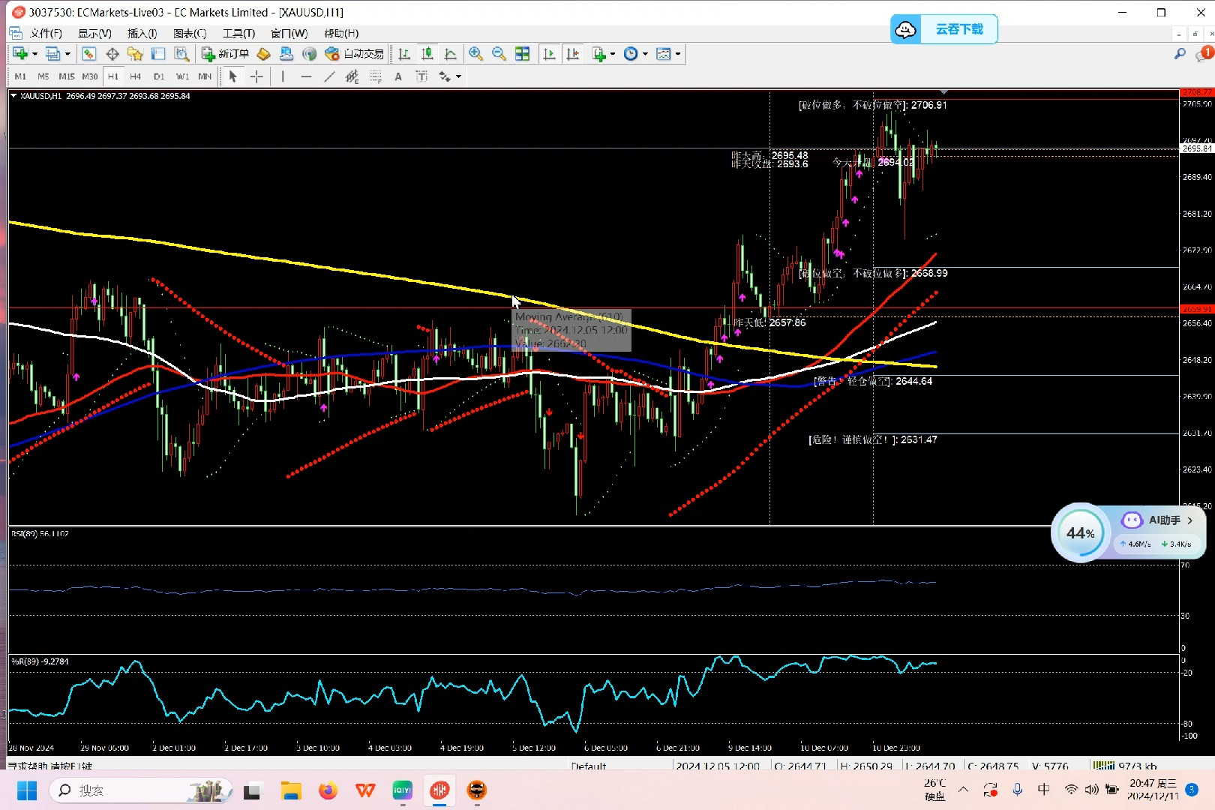Open the Tools (工具) menu

(238, 34)
